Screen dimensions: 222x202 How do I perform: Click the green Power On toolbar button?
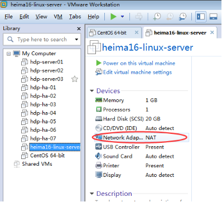113,17
